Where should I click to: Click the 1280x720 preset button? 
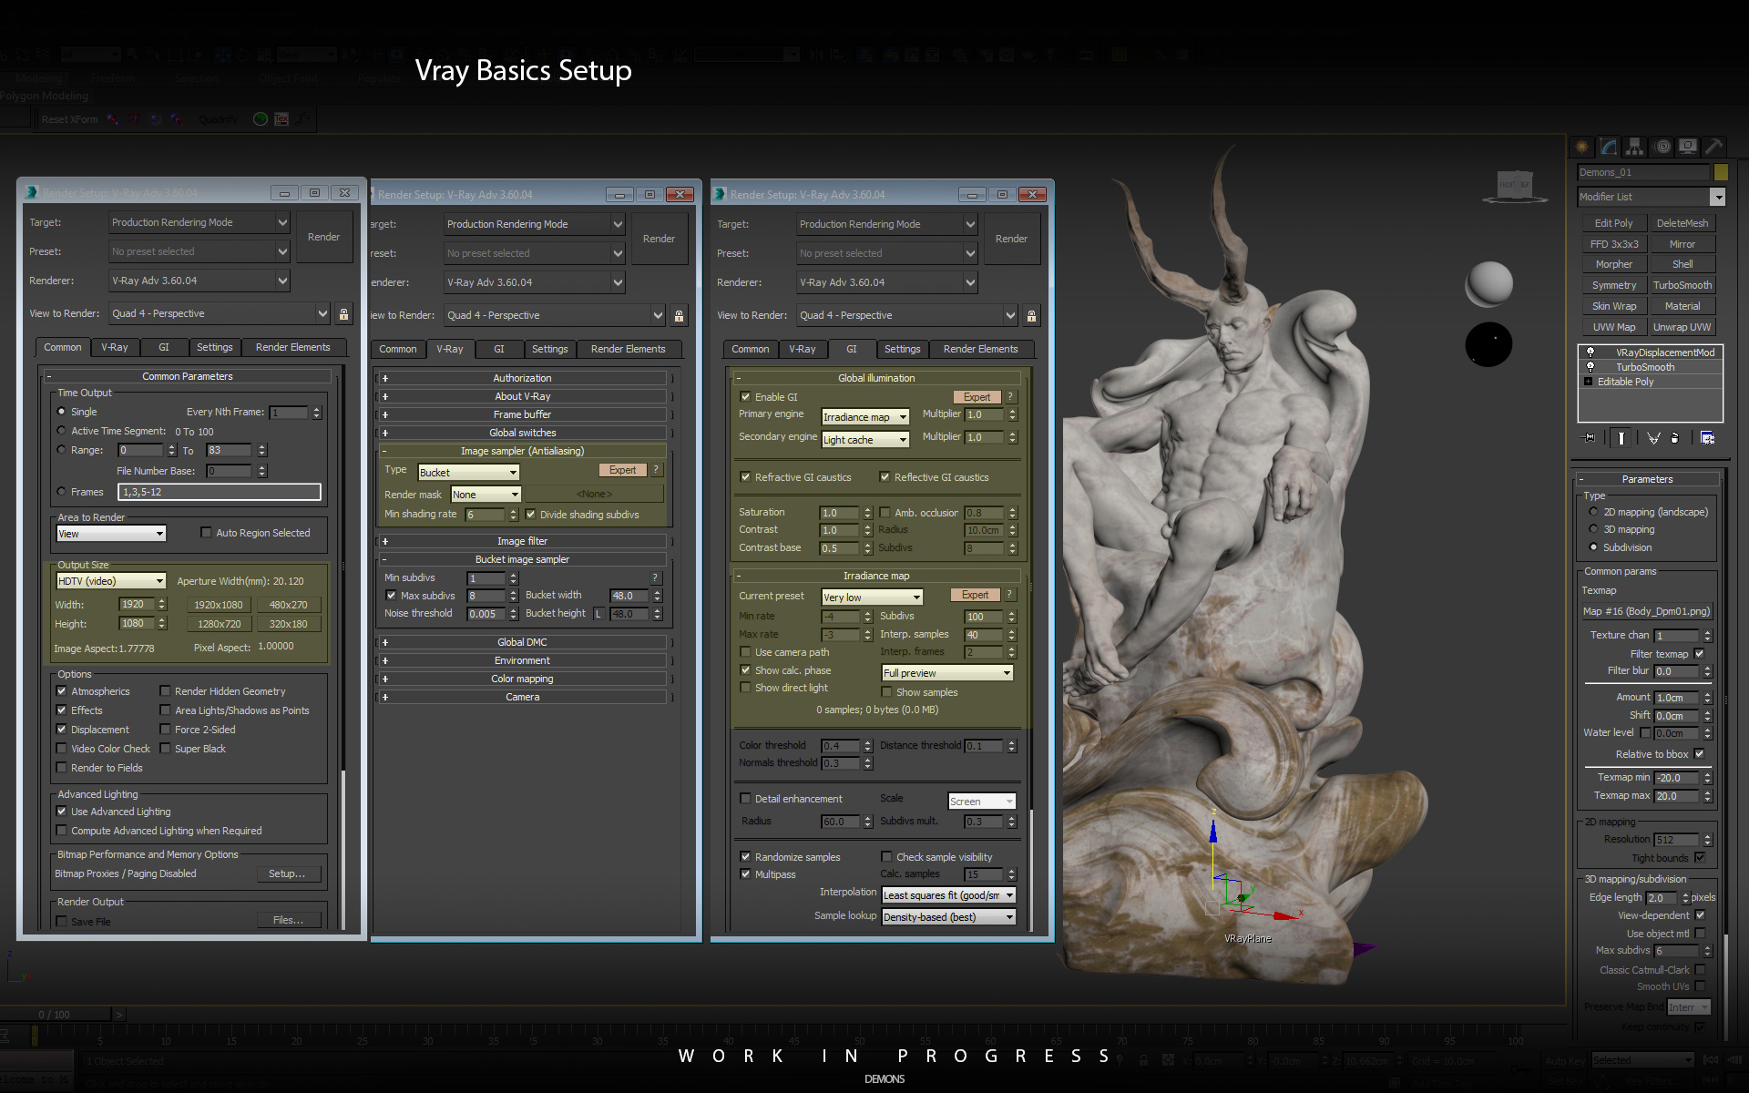(x=220, y=624)
